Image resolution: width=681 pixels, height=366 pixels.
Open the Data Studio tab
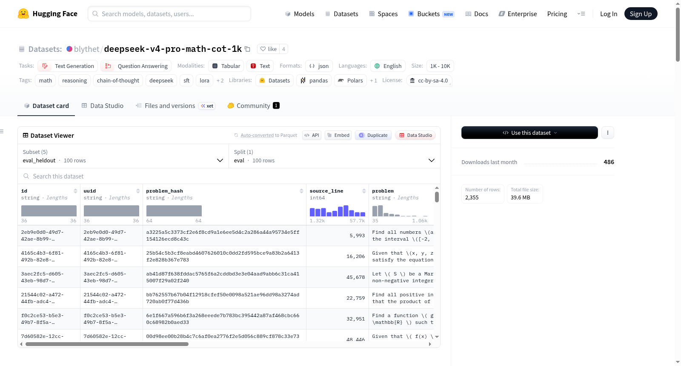tap(103, 105)
